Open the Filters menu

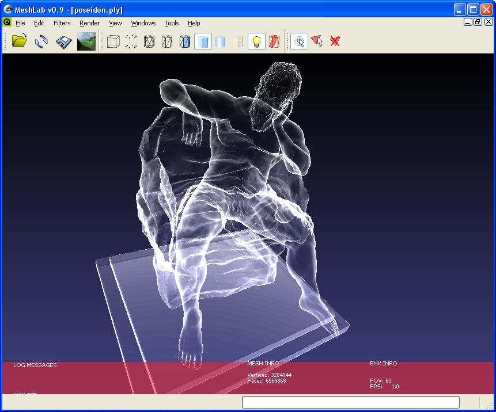coord(62,23)
